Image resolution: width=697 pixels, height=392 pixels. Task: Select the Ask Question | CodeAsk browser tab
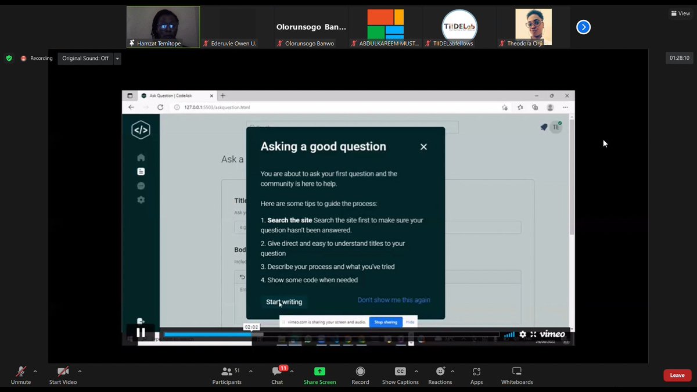[177, 96]
